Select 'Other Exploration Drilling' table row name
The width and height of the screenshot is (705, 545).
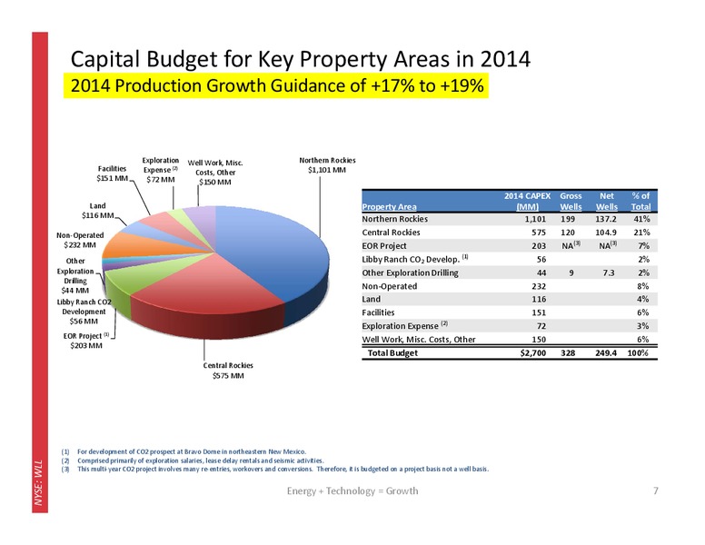point(410,272)
